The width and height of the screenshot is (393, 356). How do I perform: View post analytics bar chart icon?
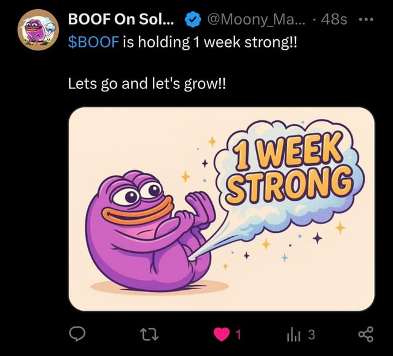(293, 334)
